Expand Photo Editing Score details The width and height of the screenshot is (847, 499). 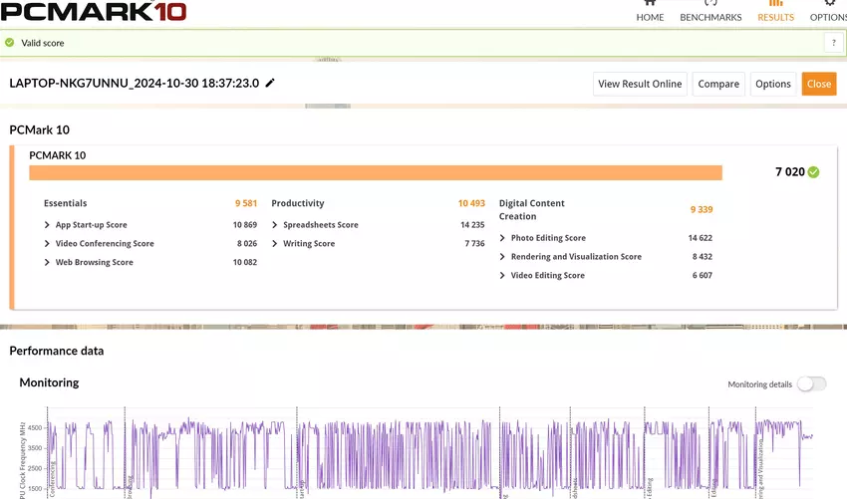pos(502,239)
